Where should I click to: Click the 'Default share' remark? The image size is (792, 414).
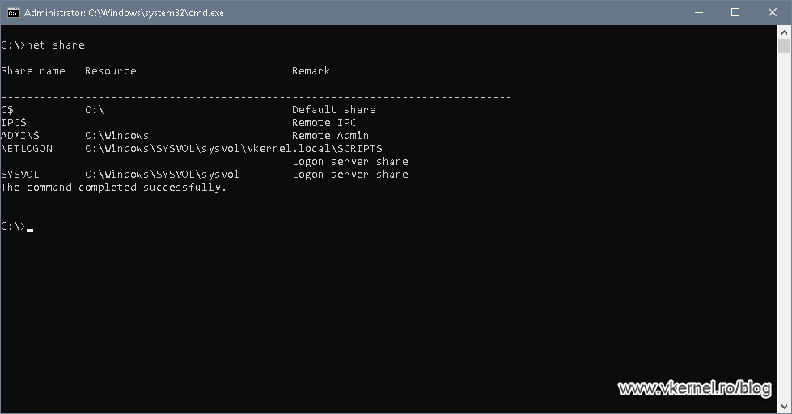334,109
